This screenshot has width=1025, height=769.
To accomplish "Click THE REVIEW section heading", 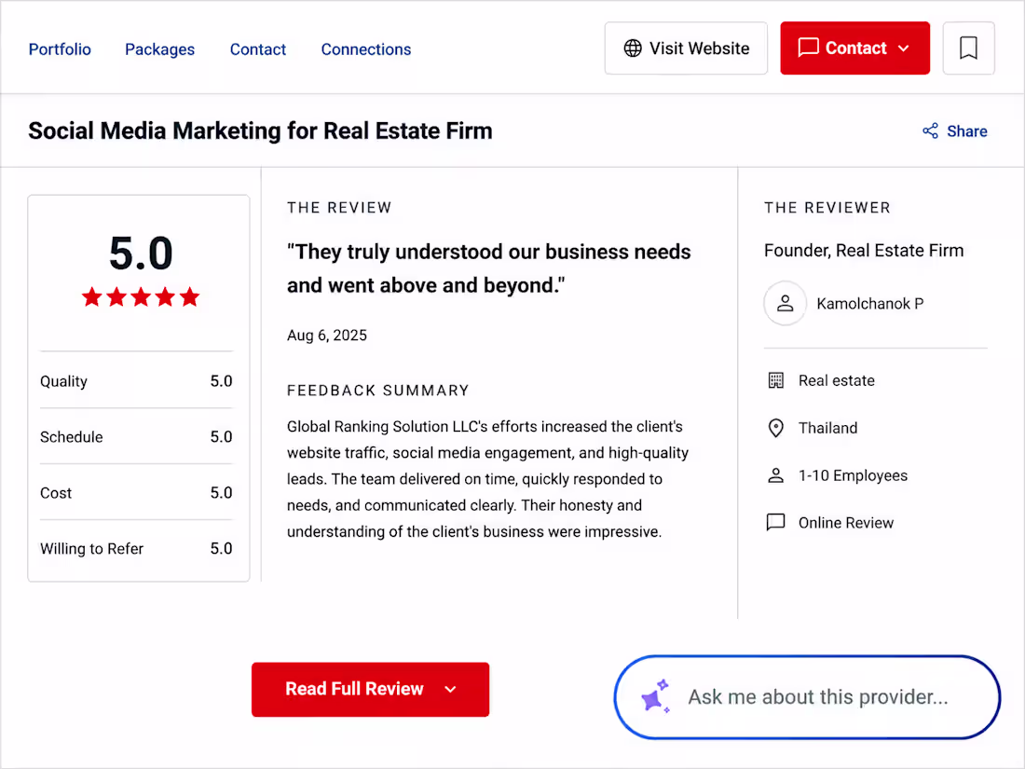I will click(338, 208).
